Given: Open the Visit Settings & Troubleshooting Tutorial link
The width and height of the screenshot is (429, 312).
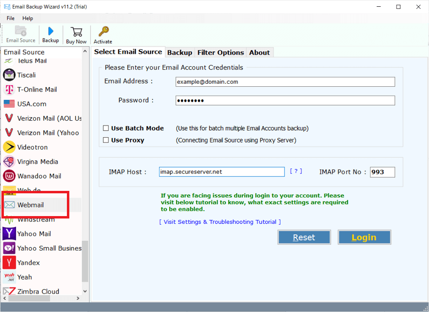Looking at the screenshot, I should click(x=220, y=222).
